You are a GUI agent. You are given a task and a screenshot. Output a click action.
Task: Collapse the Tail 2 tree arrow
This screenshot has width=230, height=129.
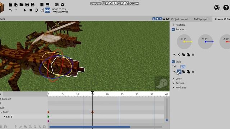point(1,112)
